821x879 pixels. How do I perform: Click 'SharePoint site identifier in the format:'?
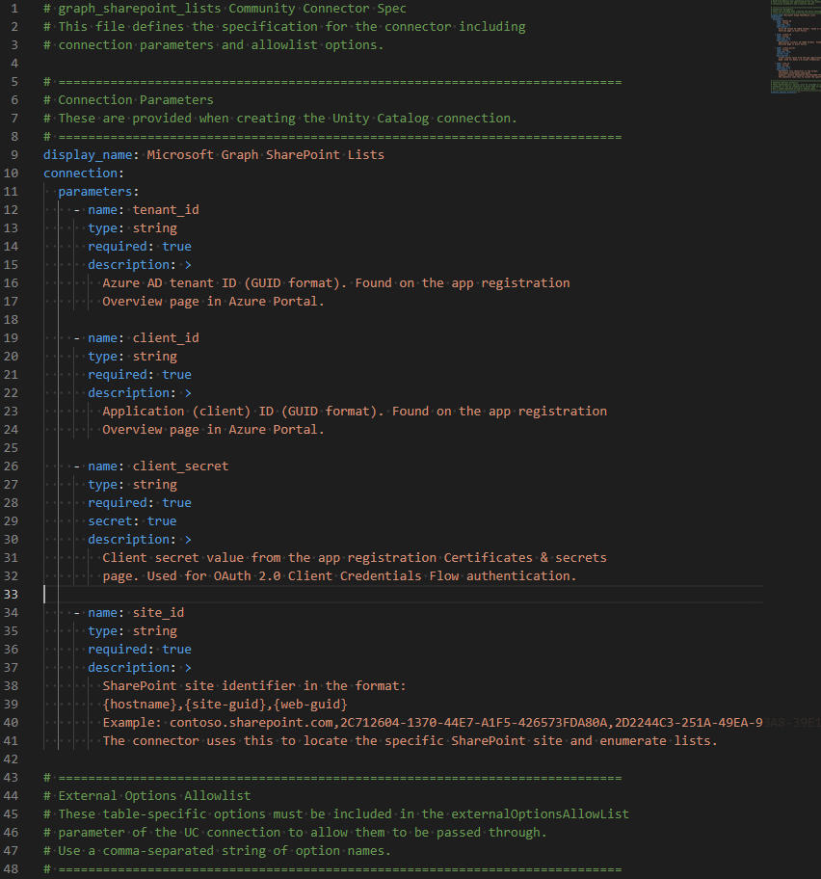(254, 685)
